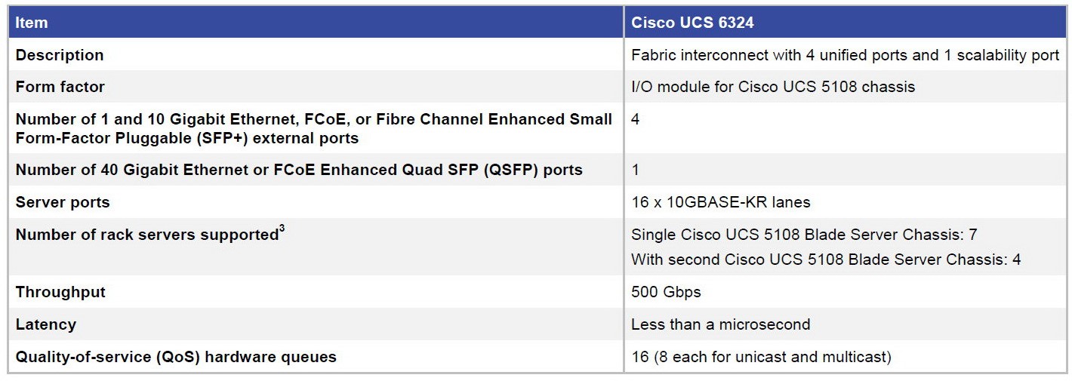Click the QSFP ports row label
Viewport: 1072px width, 381px height.
[299, 170]
